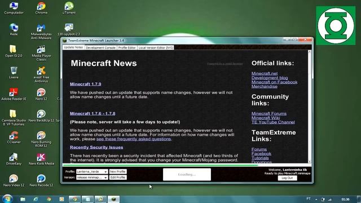Screen dimensions: 361x203
Task: Click the taskbar clock showing 01:36
Action: click(345, 199)
